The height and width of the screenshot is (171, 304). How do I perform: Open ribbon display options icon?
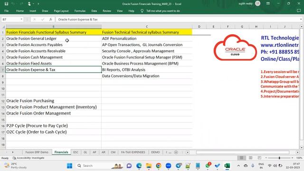coord(268,3)
